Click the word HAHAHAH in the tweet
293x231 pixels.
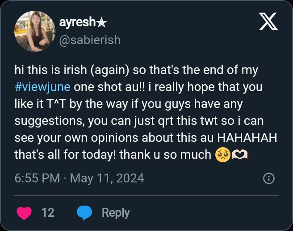pos(252,137)
